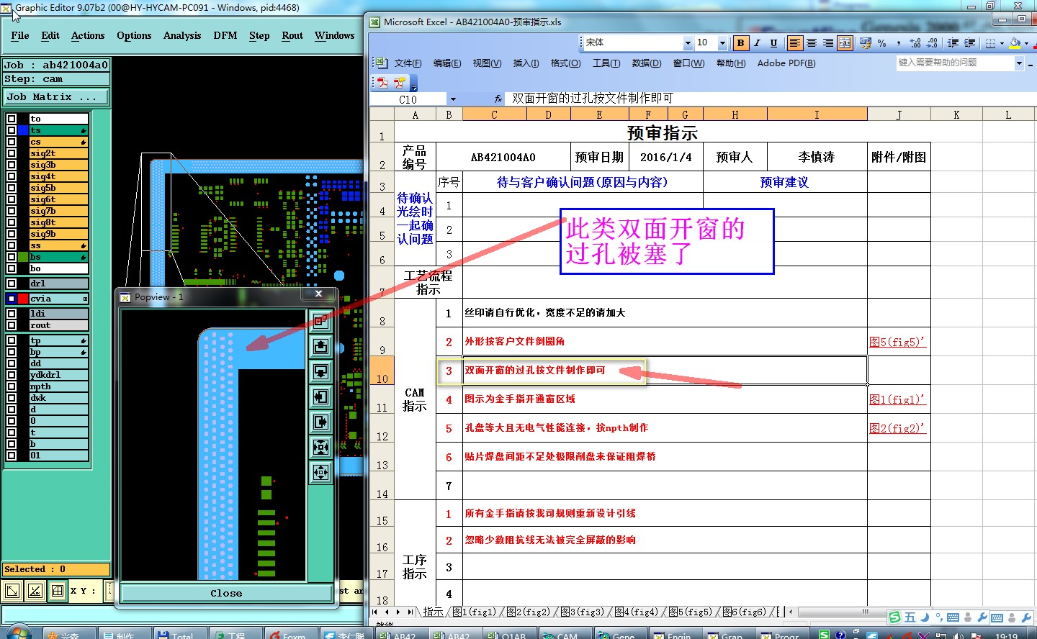Toggle checkbox for layer 'ts'
Image resolution: width=1037 pixels, height=639 pixels.
pos(12,130)
